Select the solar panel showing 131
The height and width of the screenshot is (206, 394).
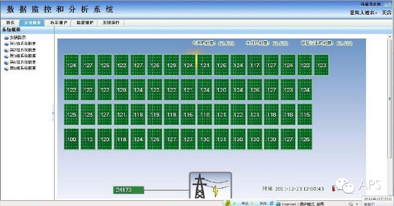[221, 139]
